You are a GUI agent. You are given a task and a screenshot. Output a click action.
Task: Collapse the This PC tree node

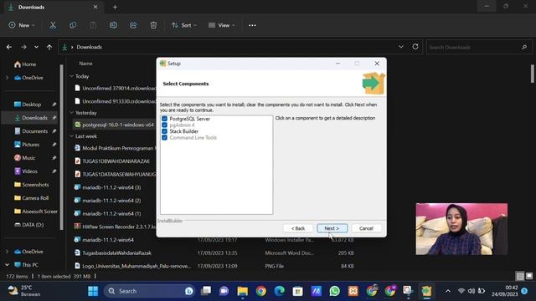pos(8,265)
